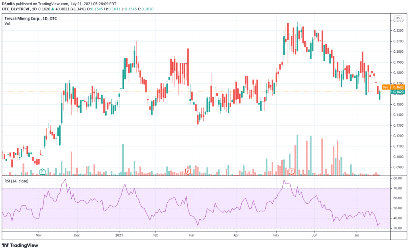Image resolution: width=409 pixels, height=251 pixels.
Task: Click the Dec label on the time axis
Action: 77,235
